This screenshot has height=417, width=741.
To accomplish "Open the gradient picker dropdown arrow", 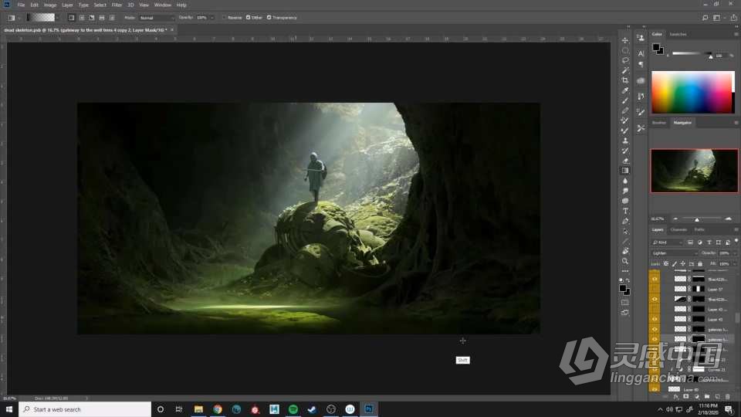I will [x=58, y=18].
